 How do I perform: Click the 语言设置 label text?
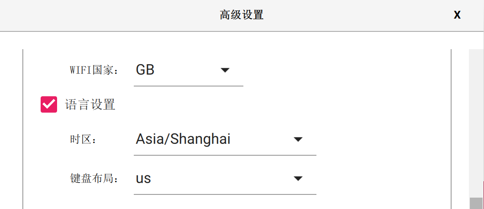point(90,105)
